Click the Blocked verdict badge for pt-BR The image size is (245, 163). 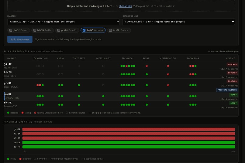pos(232,81)
